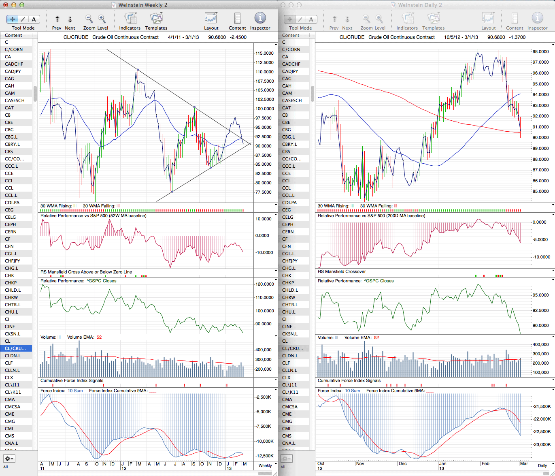This screenshot has height=476, width=555.
Task: Click Next arrow in the Weekly toolbar
Action: click(x=70, y=19)
